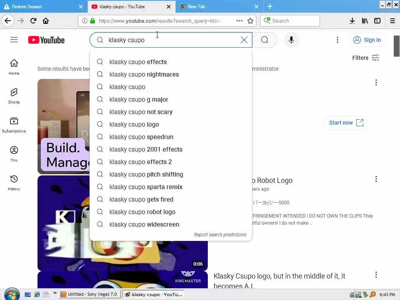Go to the browser Home page
The image size is (400, 300).
pos(46,21)
